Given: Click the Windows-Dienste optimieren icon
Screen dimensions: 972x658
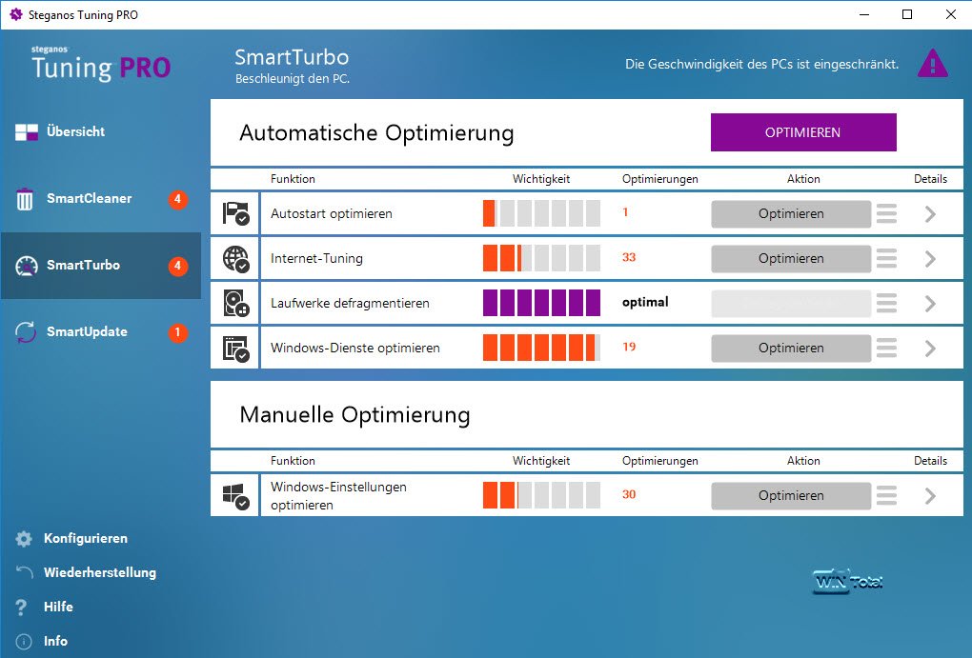Looking at the screenshot, I should pyautogui.click(x=235, y=349).
